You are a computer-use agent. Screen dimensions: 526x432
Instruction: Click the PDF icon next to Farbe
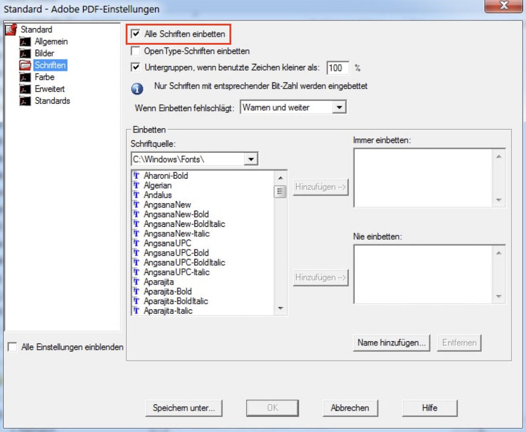pyautogui.click(x=25, y=77)
